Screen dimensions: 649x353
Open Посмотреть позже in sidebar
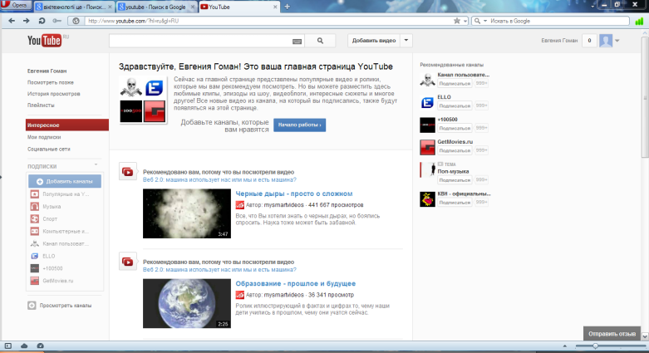pos(51,82)
